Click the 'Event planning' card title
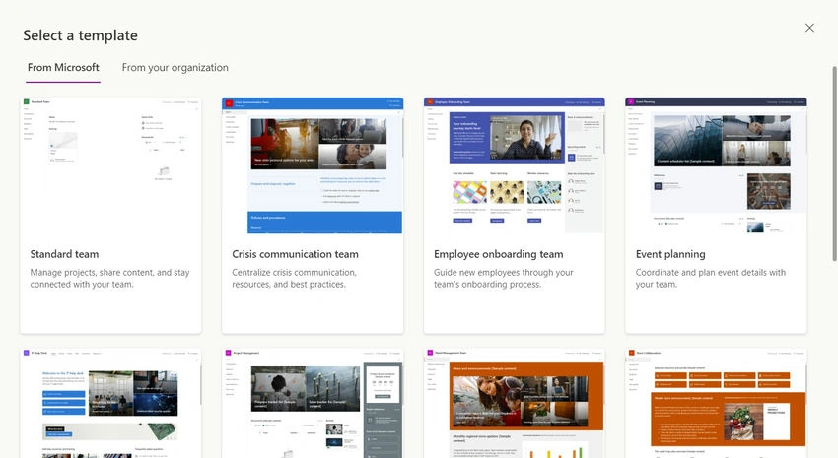The width and height of the screenshot is (838, 458). pos(670,254)
